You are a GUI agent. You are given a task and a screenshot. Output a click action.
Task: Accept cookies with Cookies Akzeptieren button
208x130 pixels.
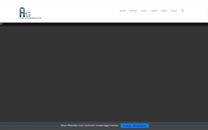point(135,125)
